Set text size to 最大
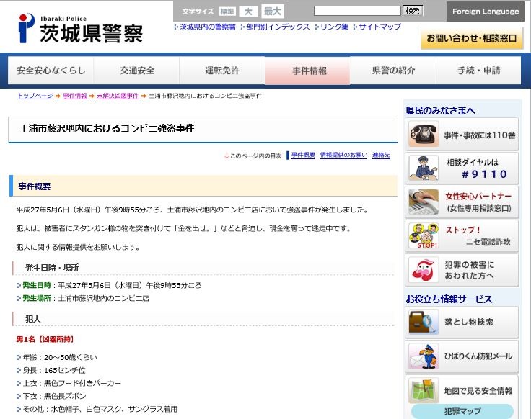This screenshot has height=419, width=531. 273,12
